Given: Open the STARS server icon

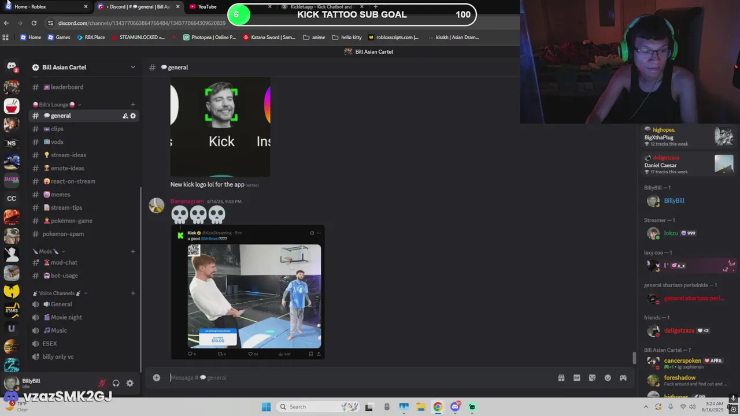Looking at the screenshot, I should (x=12, y=310).
